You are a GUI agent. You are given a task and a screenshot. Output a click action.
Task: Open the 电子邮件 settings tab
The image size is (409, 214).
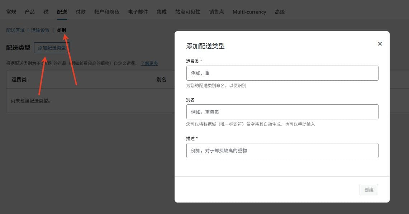pos(138,11)
